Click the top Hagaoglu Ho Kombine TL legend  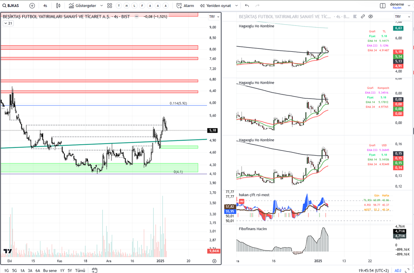[x=256, y=26]
